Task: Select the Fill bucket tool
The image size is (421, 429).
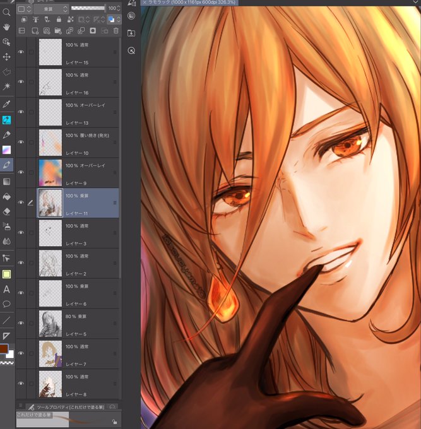Action: [x=6, y=196]
